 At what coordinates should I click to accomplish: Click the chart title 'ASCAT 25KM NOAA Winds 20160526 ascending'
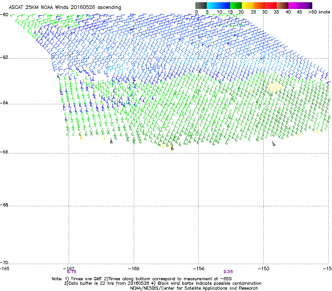click(65, 8)
